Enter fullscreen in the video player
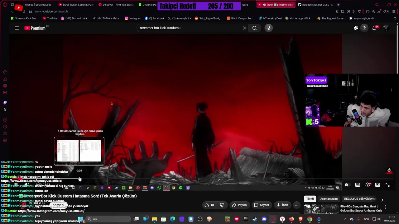The image size is (399, 224). [x=387, y=185]
